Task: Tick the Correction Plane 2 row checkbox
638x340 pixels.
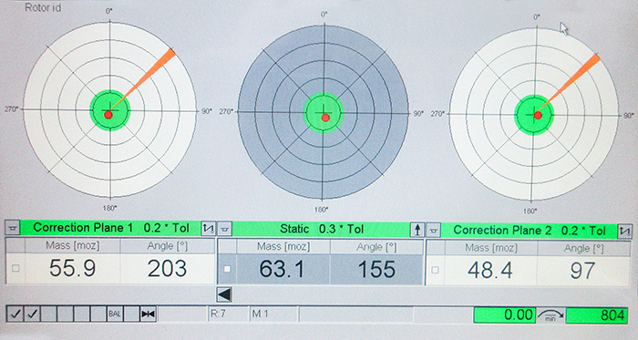Action: (x=435, y=270)
